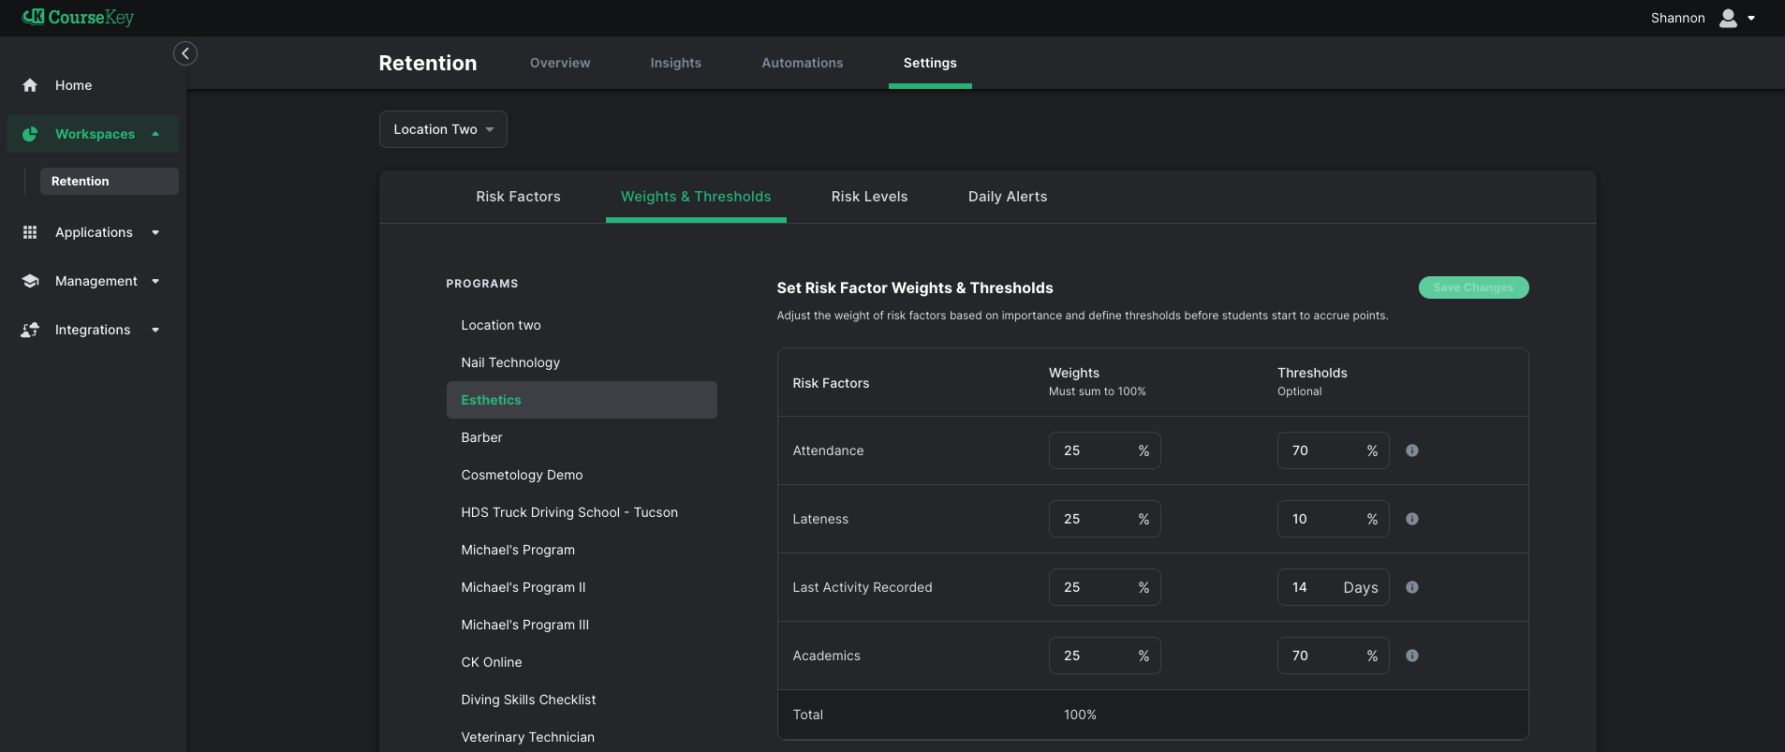Click the Retention page title
The height and width of the screenshot is (752, 1785).
pyautogui.click(x=428, y=63)
